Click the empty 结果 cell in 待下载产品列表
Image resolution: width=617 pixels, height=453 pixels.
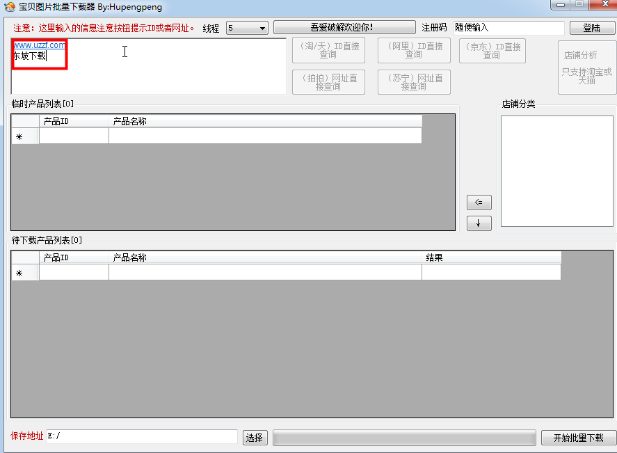[x=492, y=272]
